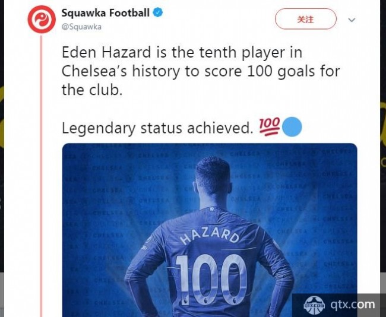Screen dimensions: 386x317
Task: Click the large 100 shirt number
Action: 211,279
